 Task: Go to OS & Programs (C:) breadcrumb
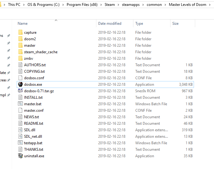(x=44, y=5)
